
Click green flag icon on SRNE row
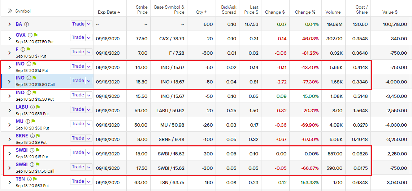pos(38,136)
